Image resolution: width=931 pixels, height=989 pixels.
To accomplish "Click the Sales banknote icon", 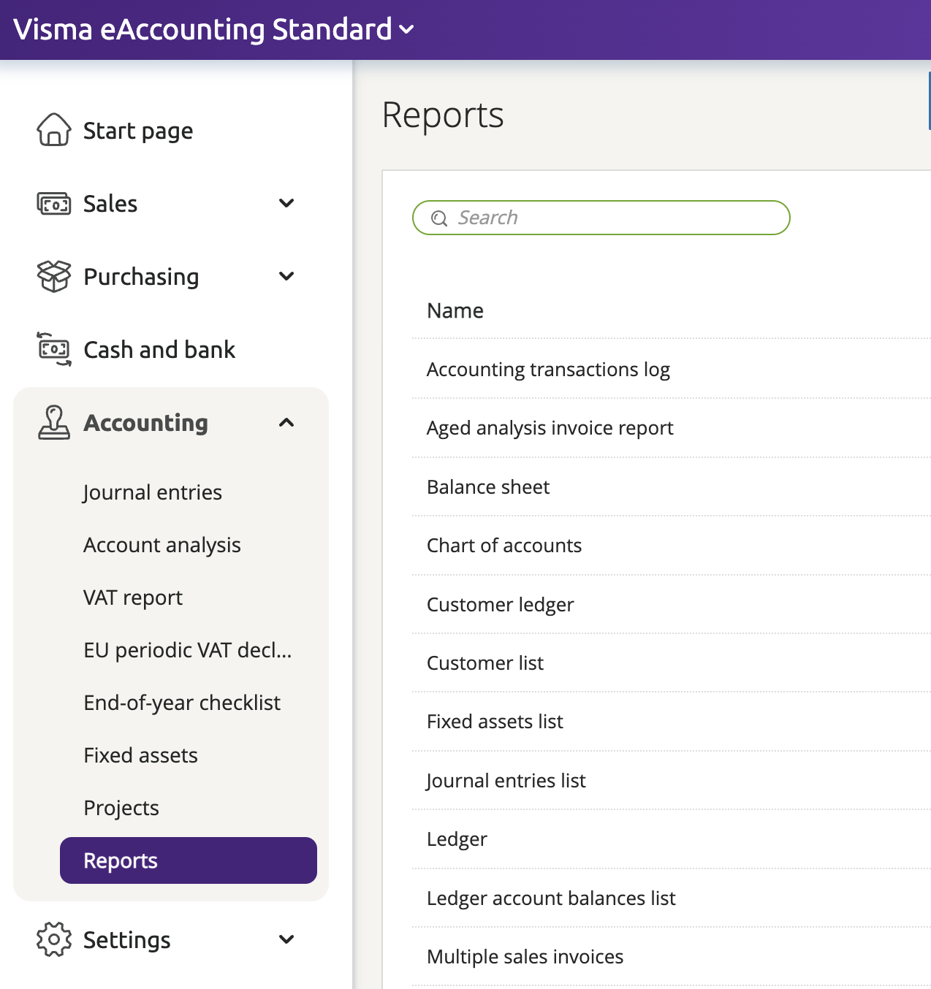I will pyautogui.click(x=53, y=204).
